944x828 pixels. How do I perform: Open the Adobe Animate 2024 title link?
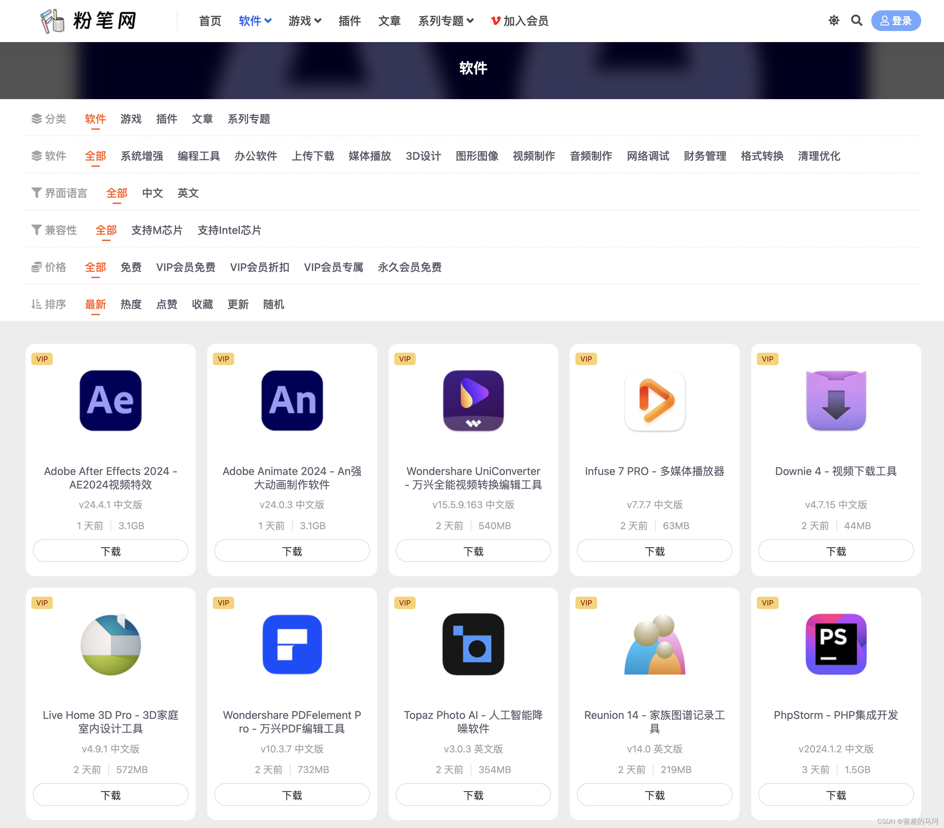pyautogui.click(x=292, y=478)
